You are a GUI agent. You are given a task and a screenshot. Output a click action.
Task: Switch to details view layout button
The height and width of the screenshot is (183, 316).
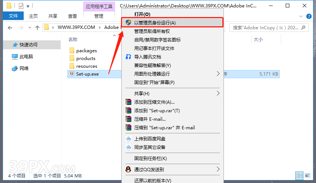point(299,176)
